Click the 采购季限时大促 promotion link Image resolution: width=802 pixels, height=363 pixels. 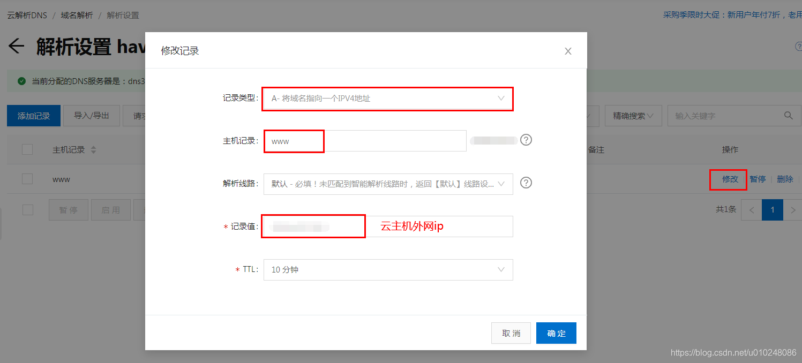point(732,15)
